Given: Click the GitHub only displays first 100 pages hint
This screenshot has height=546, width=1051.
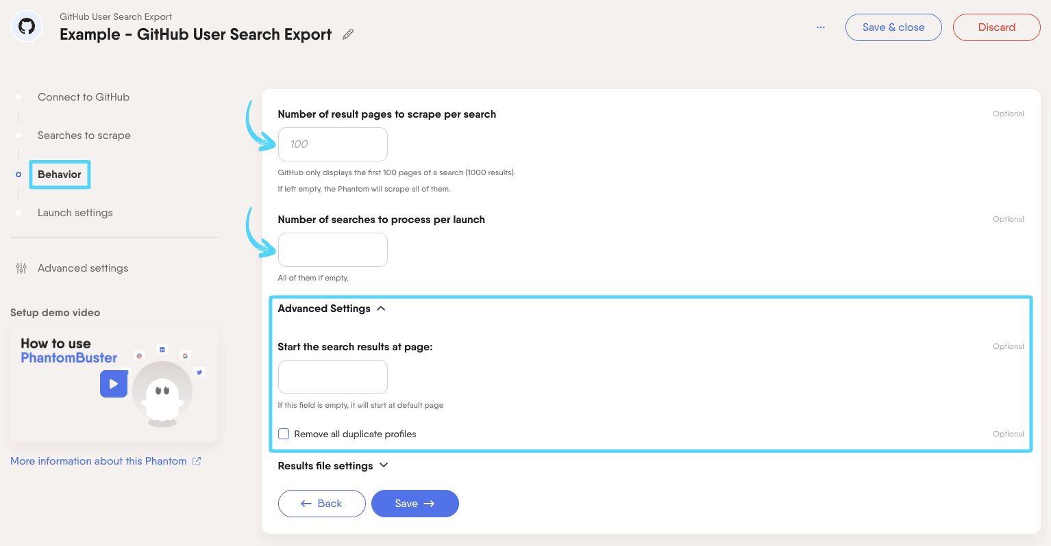Looking at the screenshot, I should pos(397,172).
